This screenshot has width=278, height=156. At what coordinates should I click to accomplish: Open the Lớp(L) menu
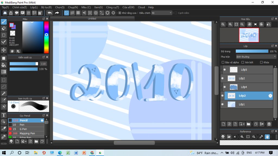34,7
